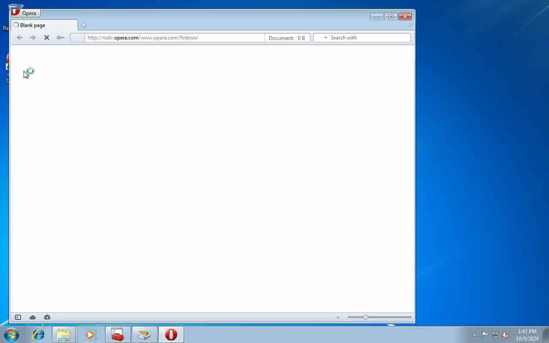The width and height of the screenshot is (549, 343).
Task: Open network status tray icon
Action: point(495,335)
